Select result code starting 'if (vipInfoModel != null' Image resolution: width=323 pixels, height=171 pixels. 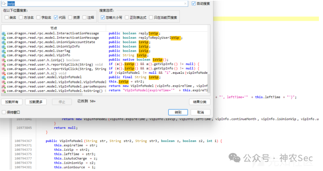click(x=158, y=73)
